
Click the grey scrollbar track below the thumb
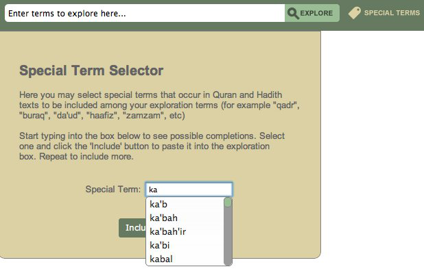coord(228,236)
